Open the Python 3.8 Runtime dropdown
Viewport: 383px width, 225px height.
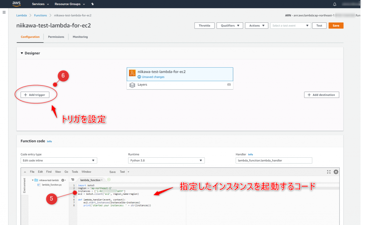pyautogui.click(x=166, y=160)
